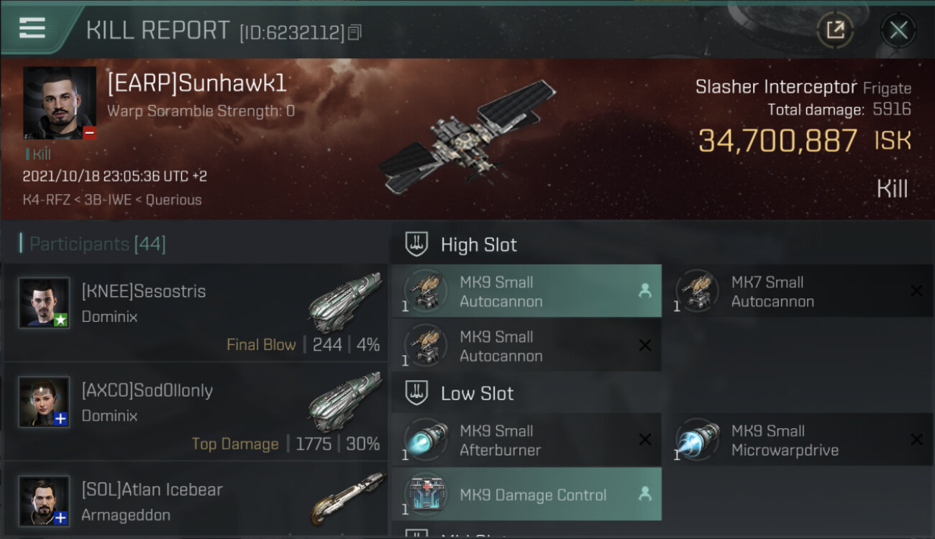935x539 pixels.
Task: Select the dropped MK9 Small Autocannon
Action: (x=526, y=291)
